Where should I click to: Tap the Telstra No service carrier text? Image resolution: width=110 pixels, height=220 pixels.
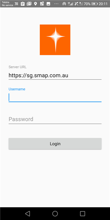[7, 4]
